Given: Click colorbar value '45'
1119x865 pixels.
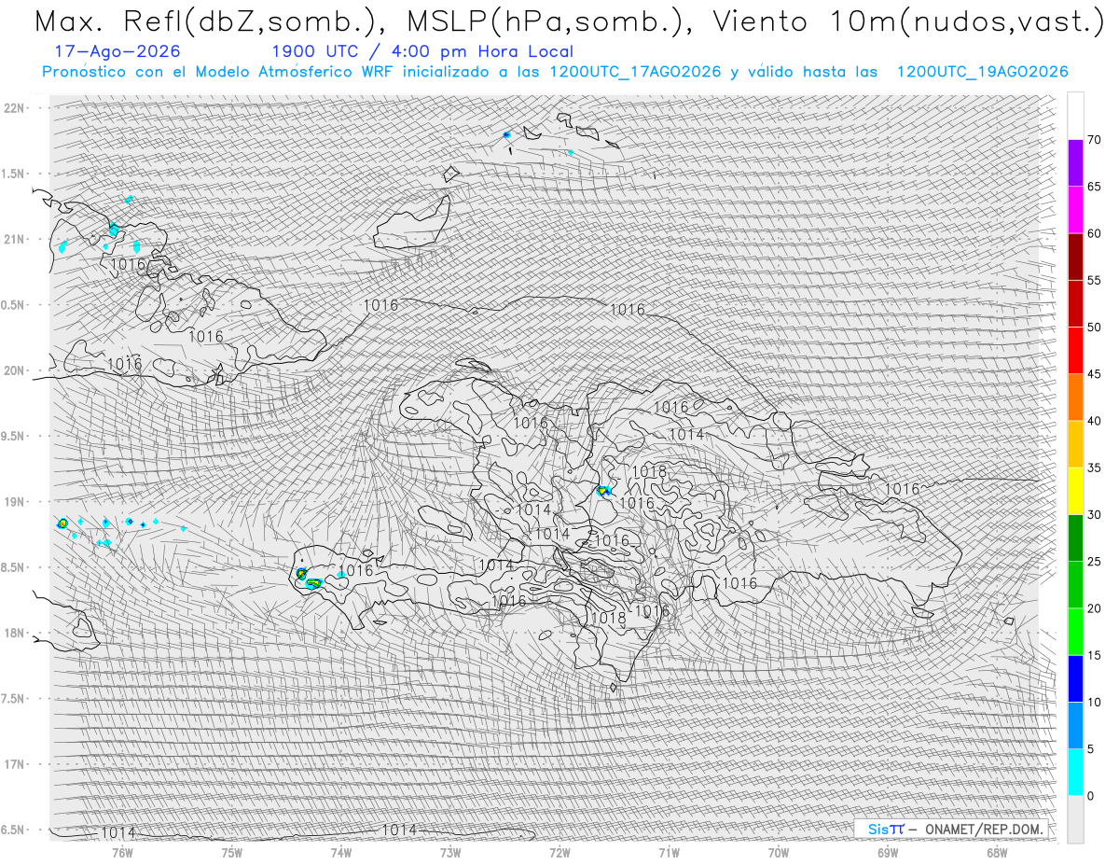Looking at the screenshot, I should 1095,374.
